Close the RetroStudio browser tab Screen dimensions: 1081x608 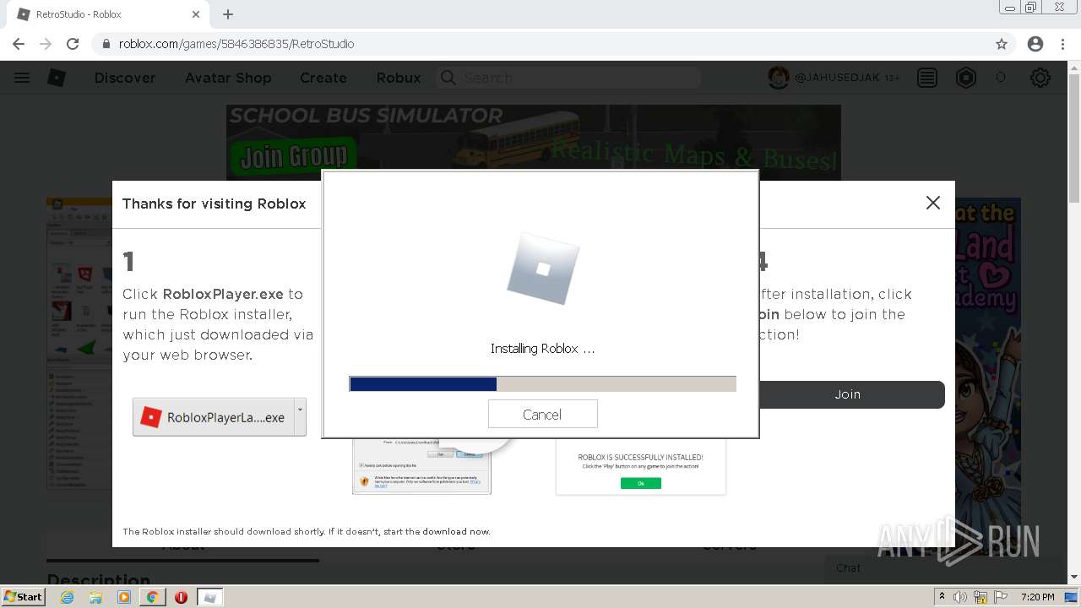pyautogui.click(x=196, y=14)
